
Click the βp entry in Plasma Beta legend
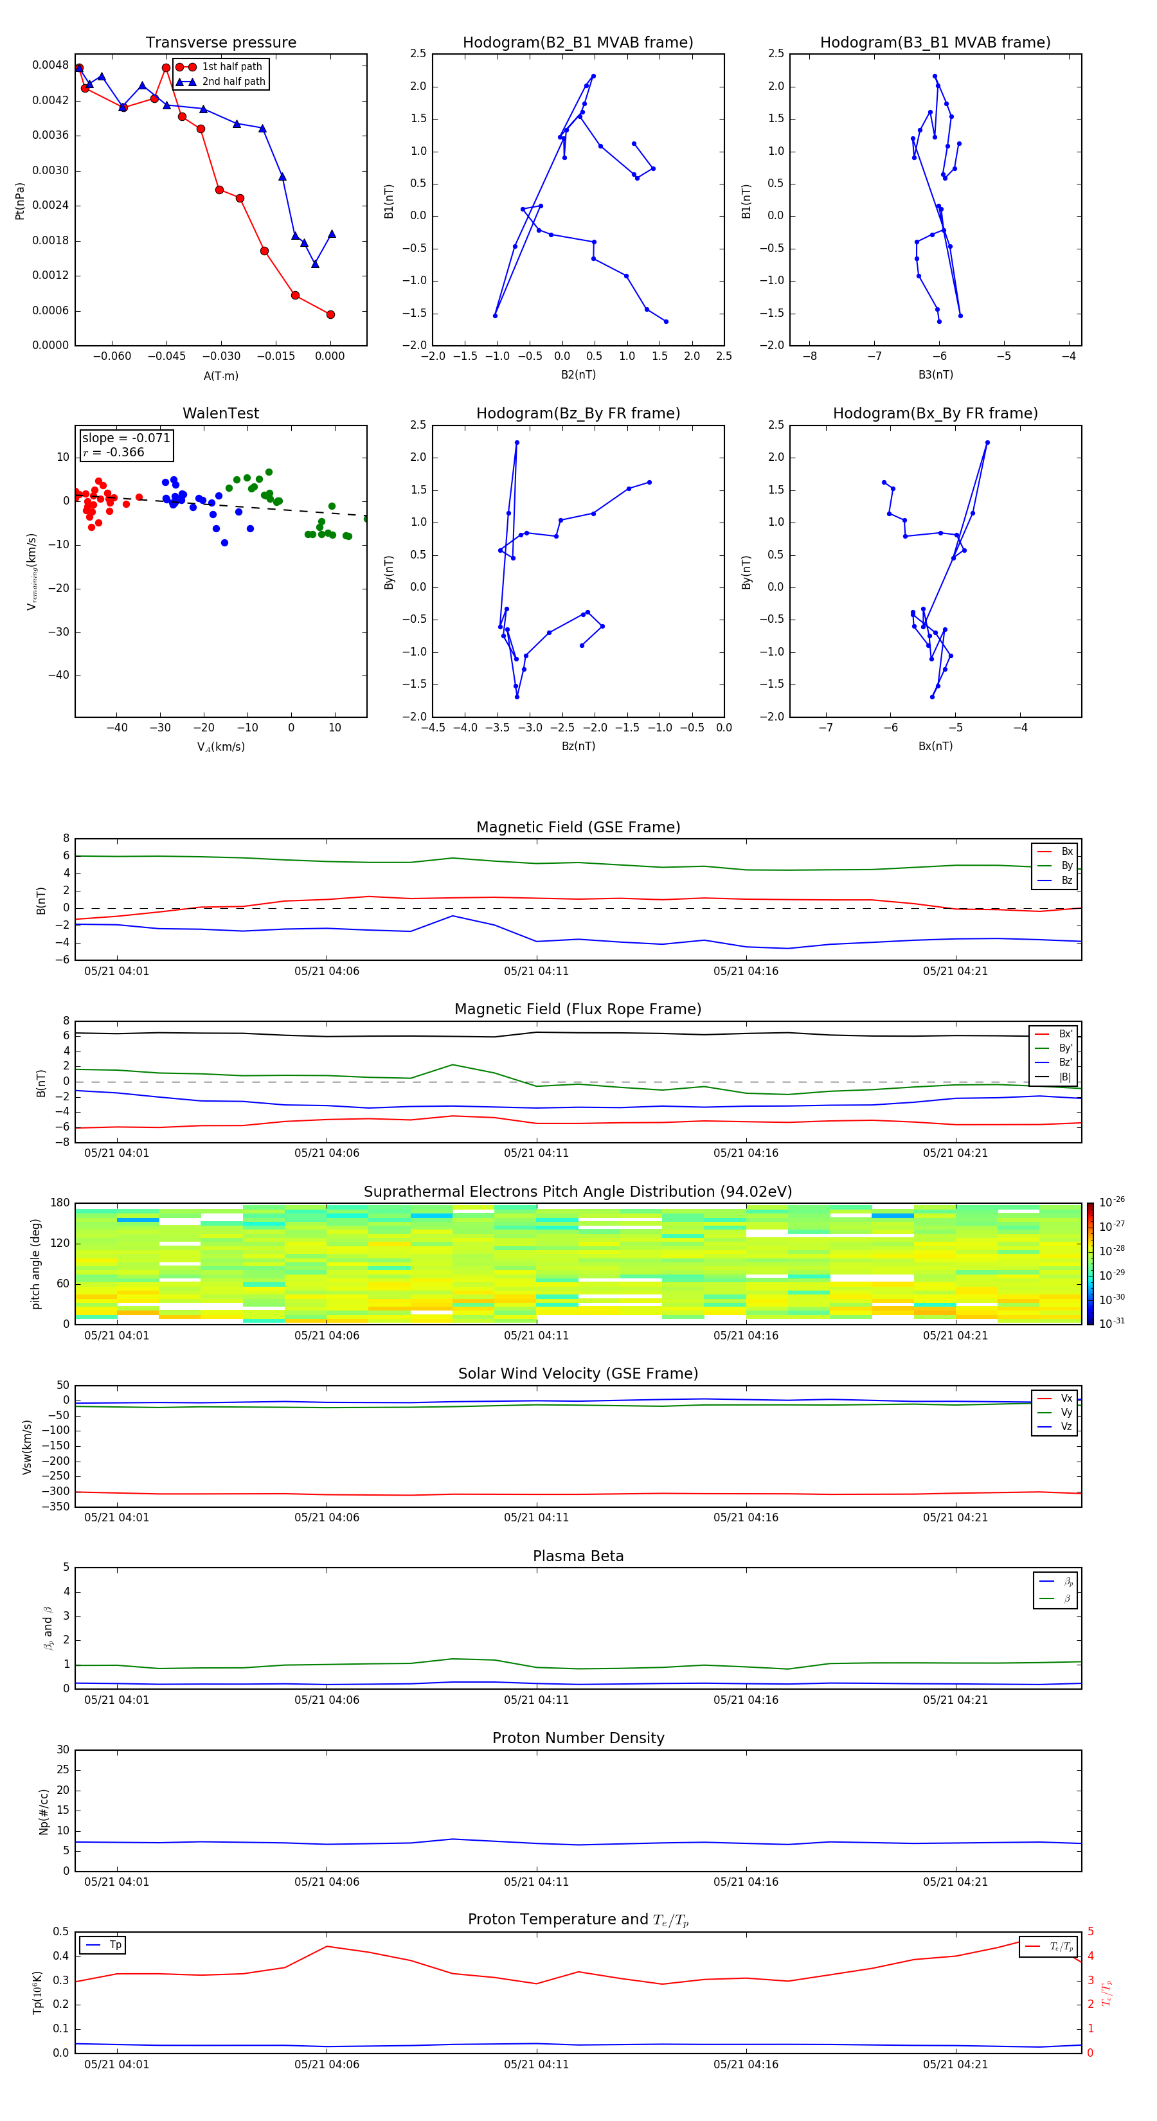coord(1055,1582)
